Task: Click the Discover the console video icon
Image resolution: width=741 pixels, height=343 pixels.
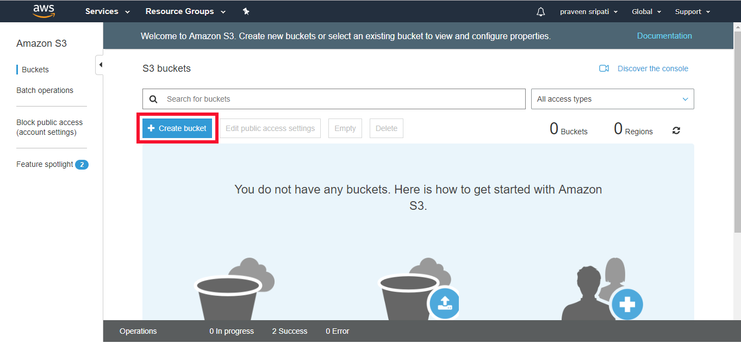Action: [604, 68]
